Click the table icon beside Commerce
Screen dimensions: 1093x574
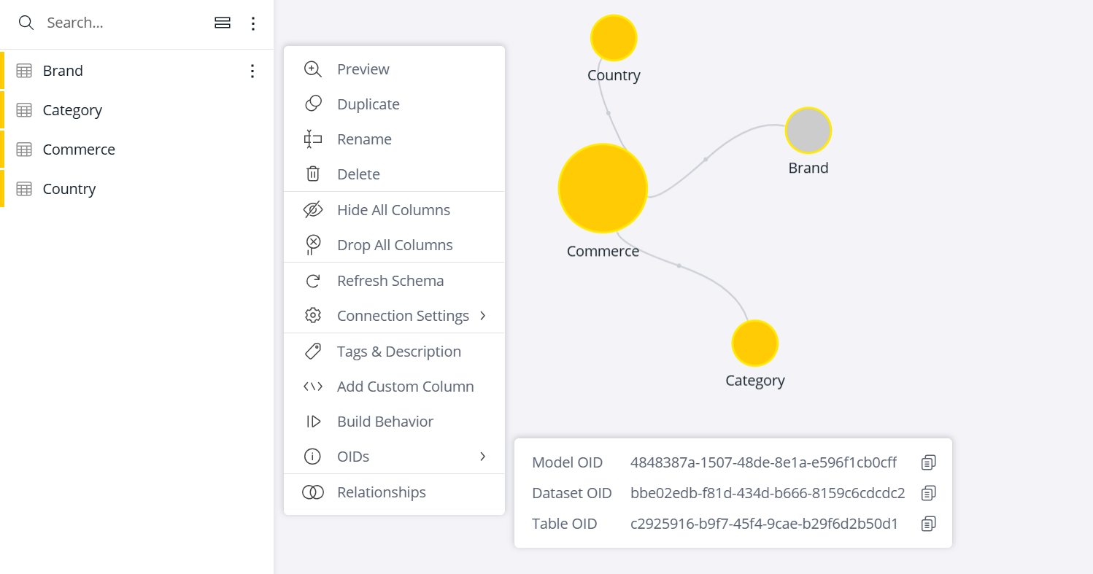tap(24, 150)
